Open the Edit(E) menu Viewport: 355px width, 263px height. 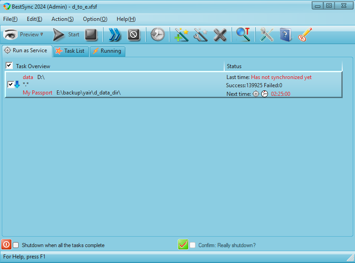35,19
